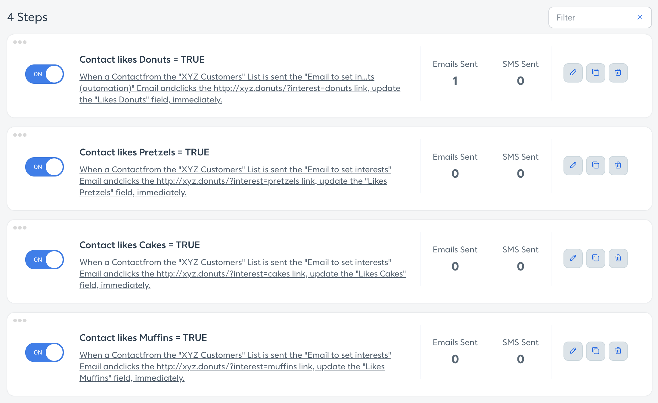Image resolution: width=658 pixels, height=403 pixels.
Task: Duplicate the Contact likes Muffins step
Action: [595, 351]
